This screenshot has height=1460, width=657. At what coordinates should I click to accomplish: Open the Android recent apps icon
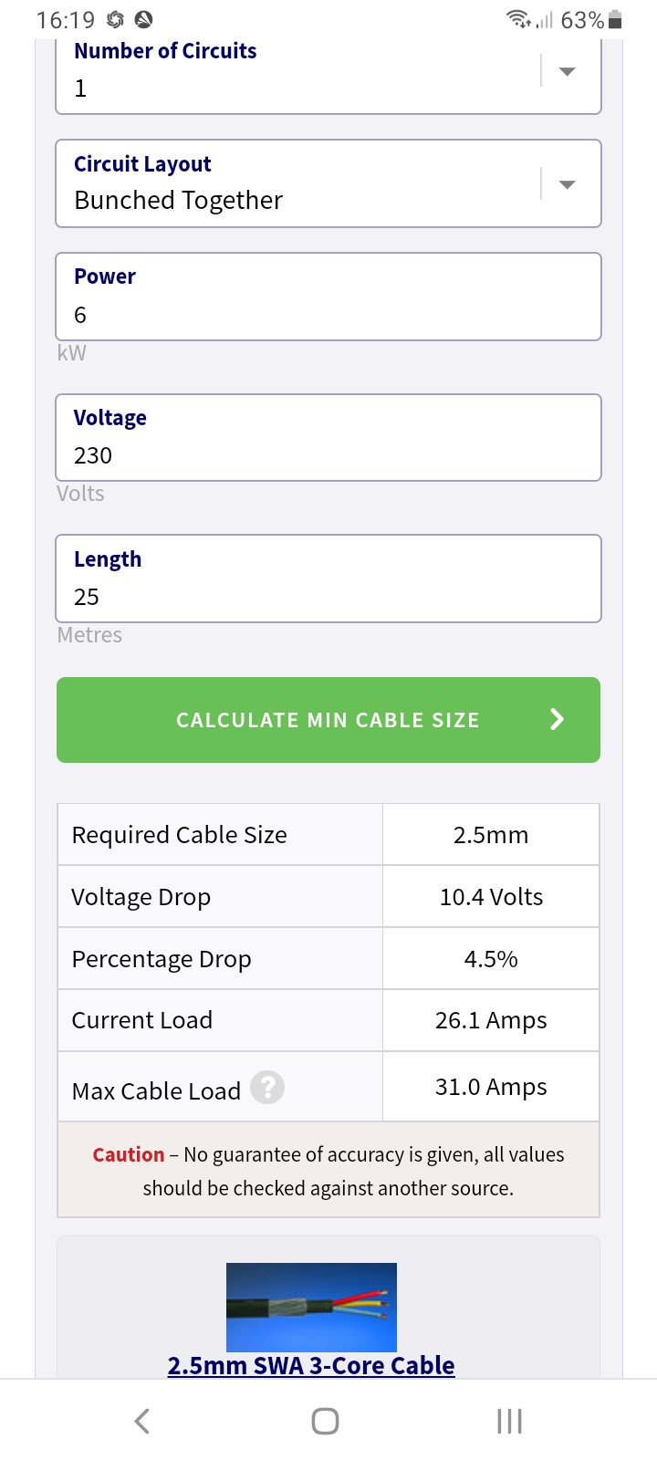(509, 1421)
